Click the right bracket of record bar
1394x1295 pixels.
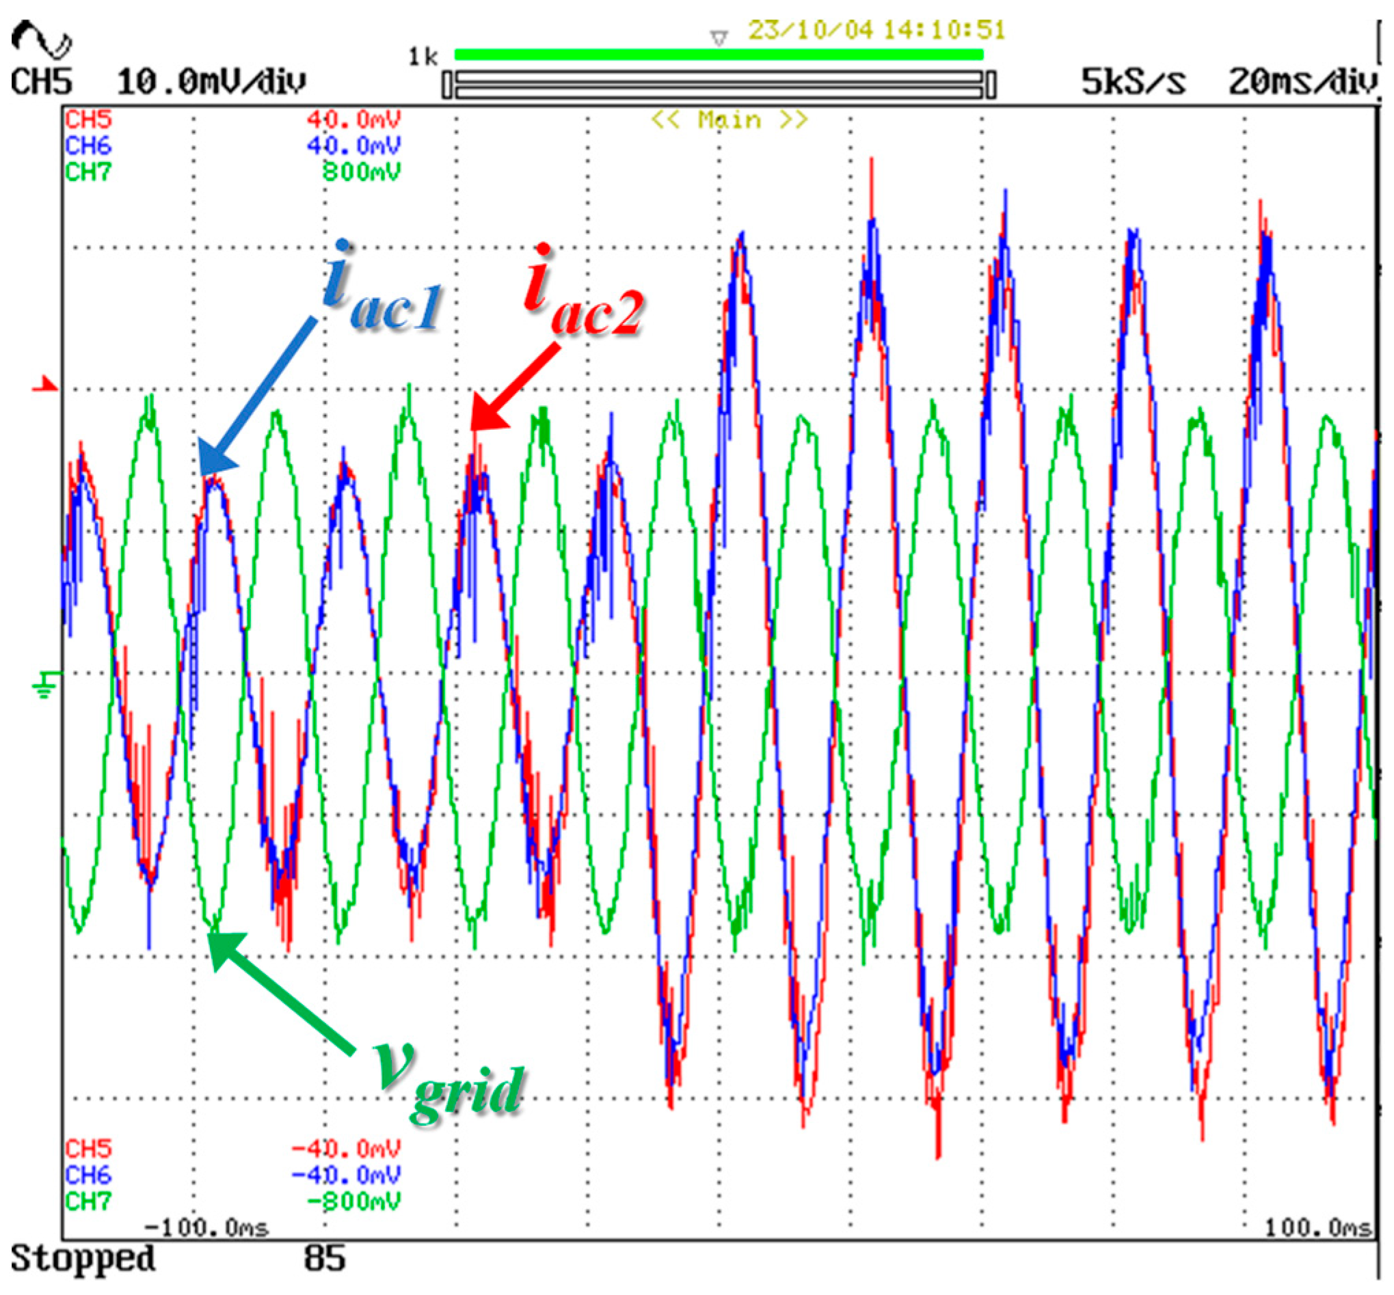991,85
